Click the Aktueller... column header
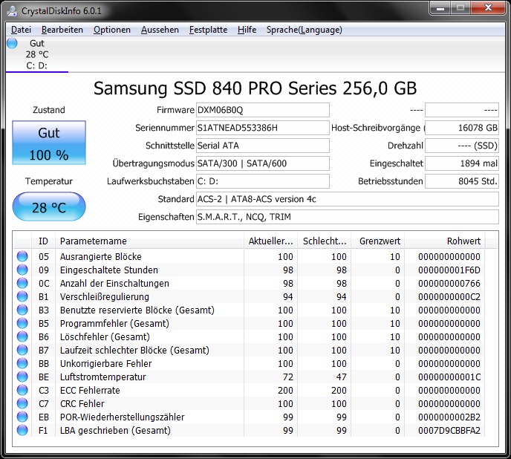The image size is (511, 459). 271,241
